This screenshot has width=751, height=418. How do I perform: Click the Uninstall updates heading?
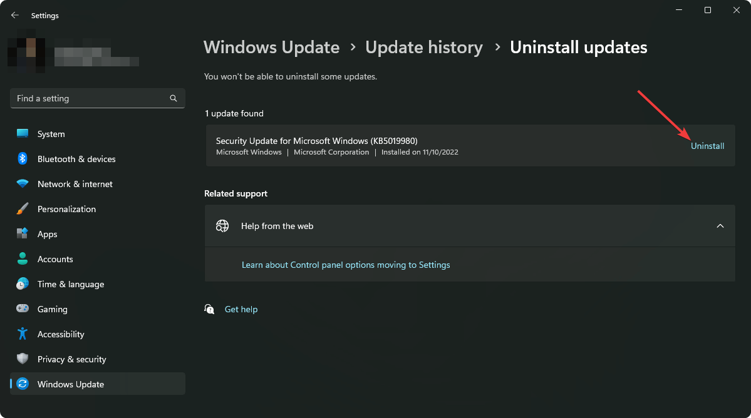point(579,47)
